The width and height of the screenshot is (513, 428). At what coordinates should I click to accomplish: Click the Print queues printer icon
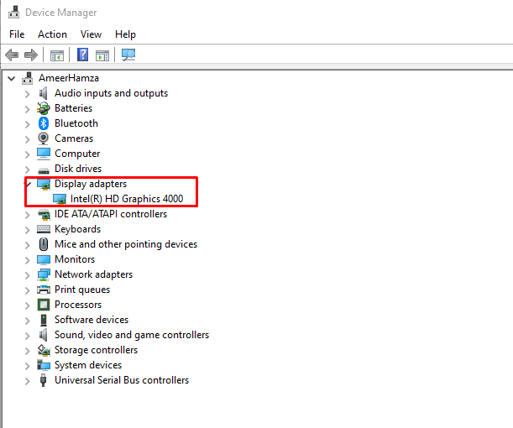(x=44, y=290)
